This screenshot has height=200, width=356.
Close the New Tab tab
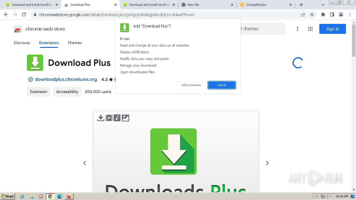232,5
